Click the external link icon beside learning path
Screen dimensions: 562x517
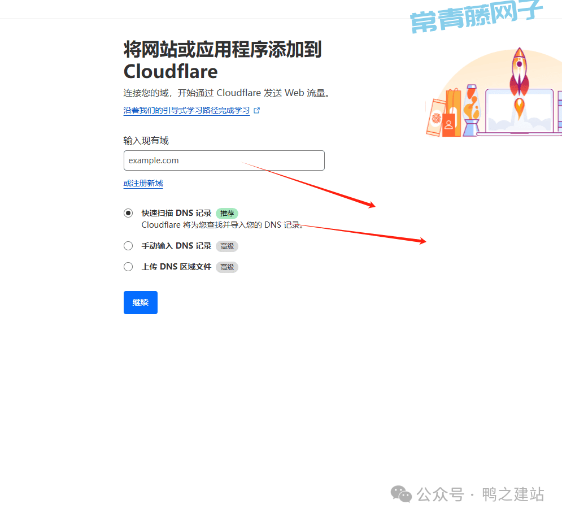(x=256, y=110)
